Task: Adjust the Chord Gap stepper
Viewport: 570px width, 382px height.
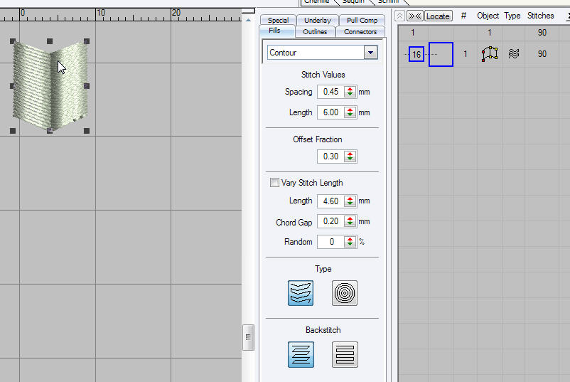Action: pyautogui.click(x=350, y=221)
